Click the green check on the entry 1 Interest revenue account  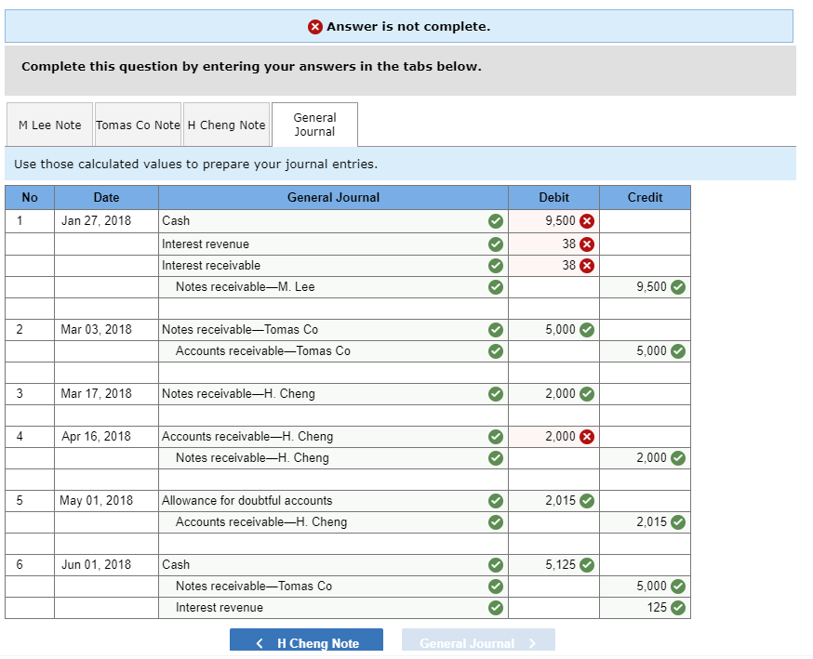click(x=496, y=244)
